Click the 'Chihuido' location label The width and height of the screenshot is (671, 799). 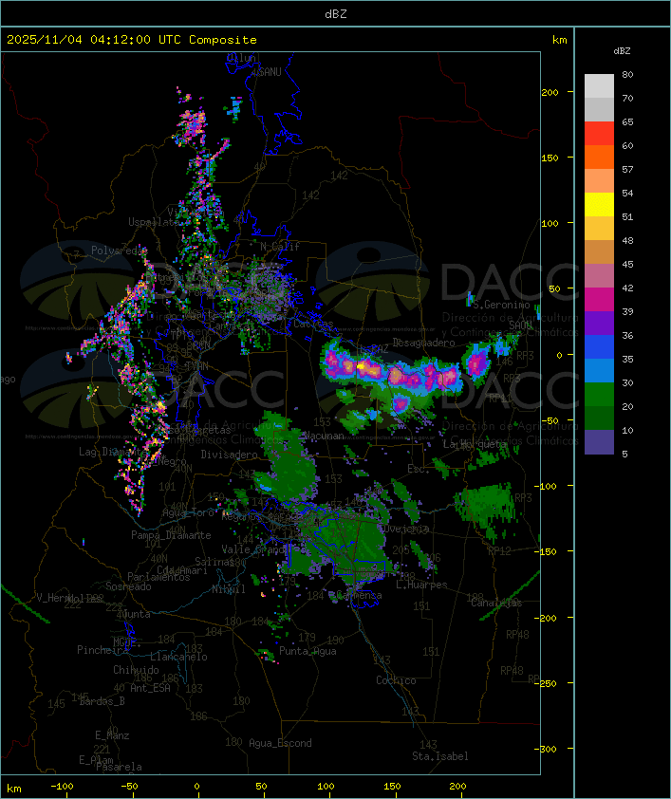tap(136, 670)
